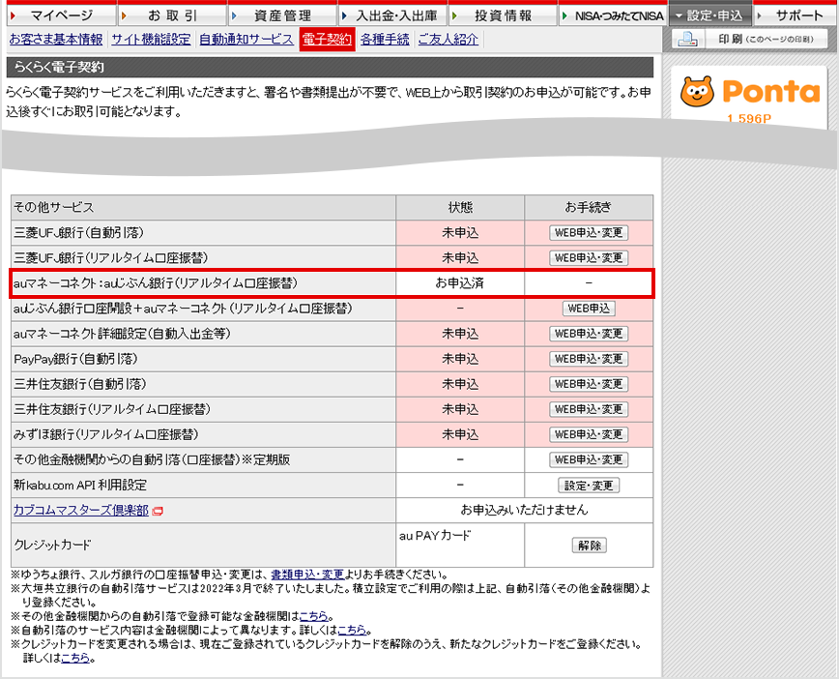Click WEB申込・変更 for 三菱UFJ銀行(自動引落)
This screenshot has height=679, width=839.
[x=589, y=233]
